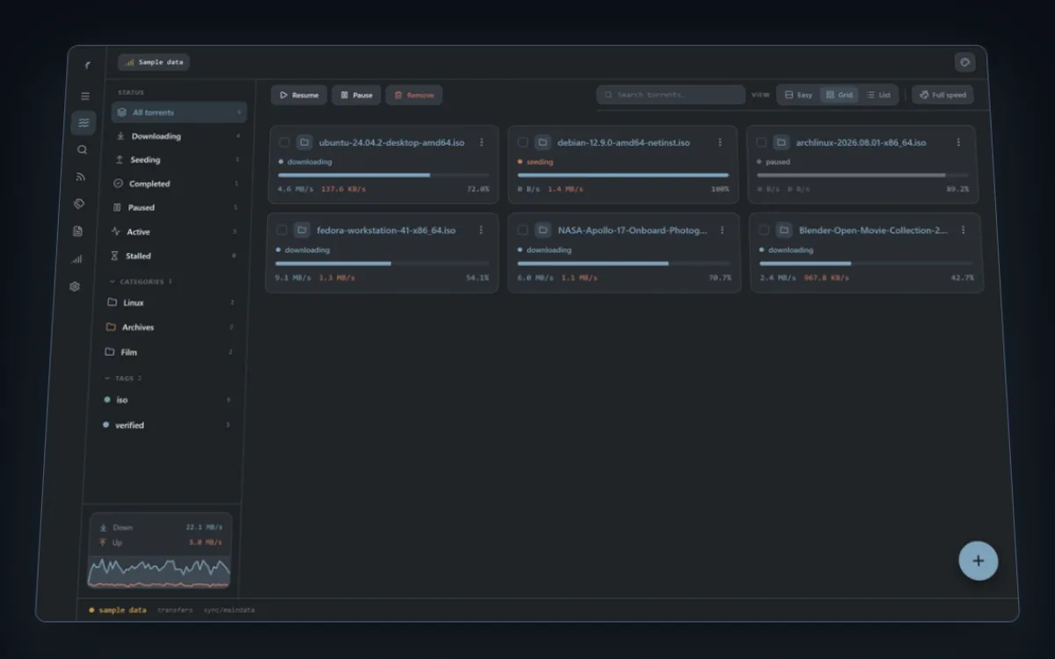The image size is (1055, 659).
Task: Open the statistics bars icon in left rail
Action: pyautogui.click(x=76, y=259)
